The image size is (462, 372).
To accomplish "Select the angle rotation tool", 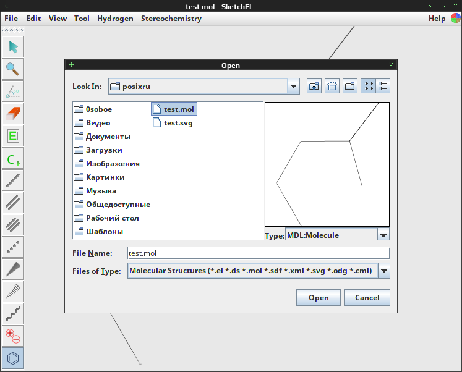I will 12,91.
